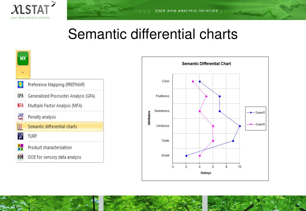Click the Semantic Differential Chart title
The height and width of the screenshot is (211, 306).
(206, 63)
